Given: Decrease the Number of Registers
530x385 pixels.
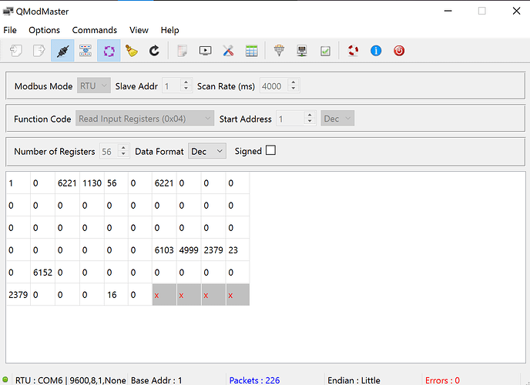Looking at the screenshot, I should [x=123, y=155].
